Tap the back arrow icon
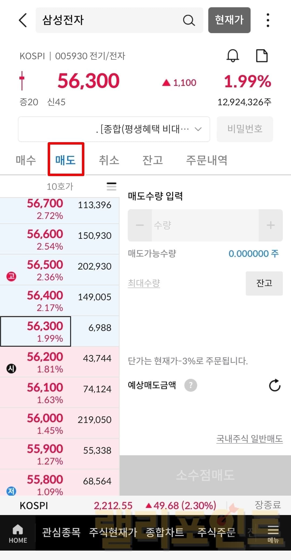291x560 pixels. tap(23, 20)
